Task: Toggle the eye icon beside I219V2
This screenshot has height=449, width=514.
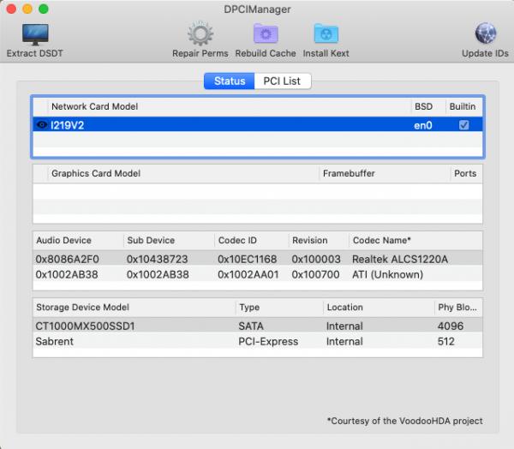Action: pos(42,124)
